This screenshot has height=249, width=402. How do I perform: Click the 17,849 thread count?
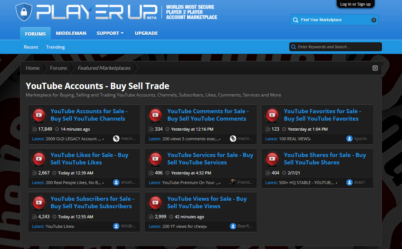coord(45,129)
